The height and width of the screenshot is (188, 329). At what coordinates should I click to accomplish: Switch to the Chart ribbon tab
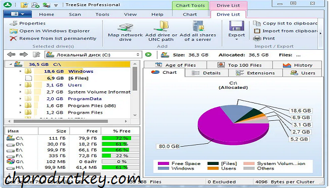(x=190, y=15)
